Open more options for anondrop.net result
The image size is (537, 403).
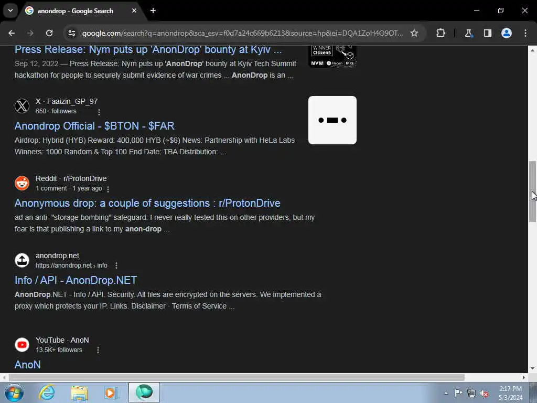coord(116,266)
